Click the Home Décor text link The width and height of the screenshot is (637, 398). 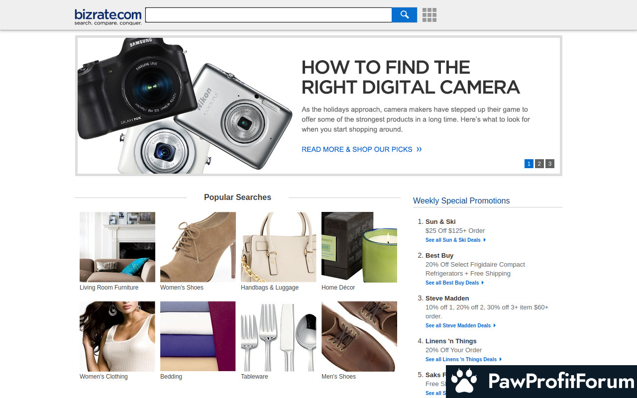click(x=338, y=288)
